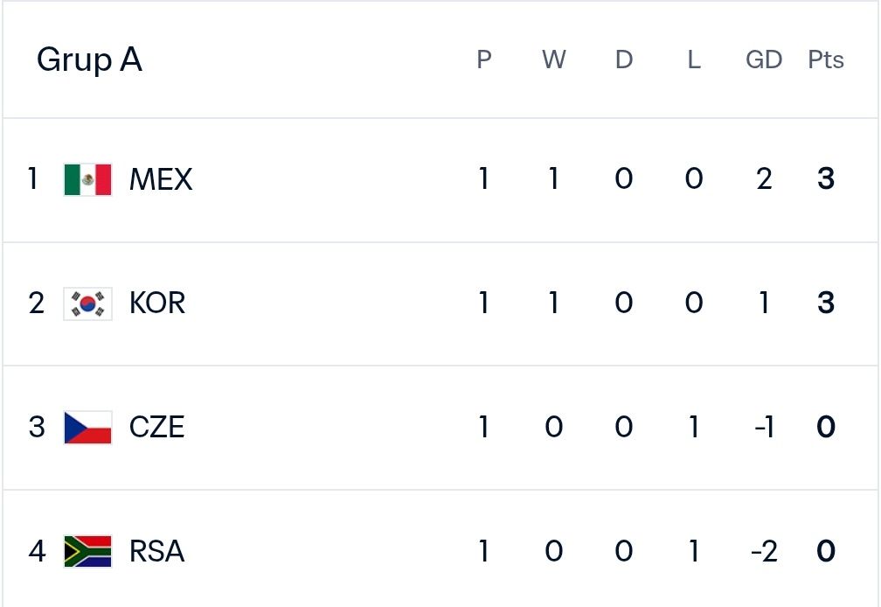Click the L column header

pyautogui.click(x=694, y=59)
